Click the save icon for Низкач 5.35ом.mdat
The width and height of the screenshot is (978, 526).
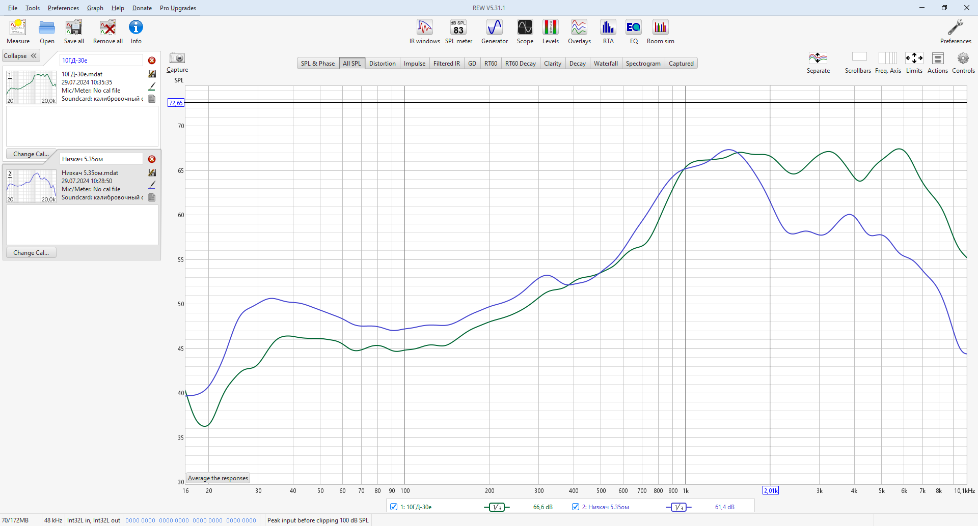[152, 173]
